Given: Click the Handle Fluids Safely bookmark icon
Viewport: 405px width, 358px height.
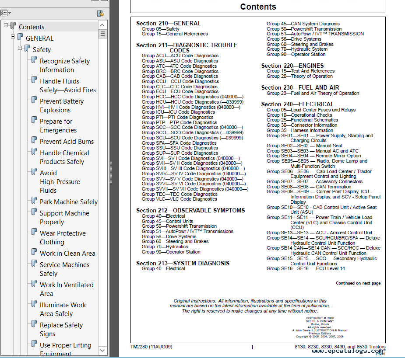Looking at the screenshot, I should (34, 80).
